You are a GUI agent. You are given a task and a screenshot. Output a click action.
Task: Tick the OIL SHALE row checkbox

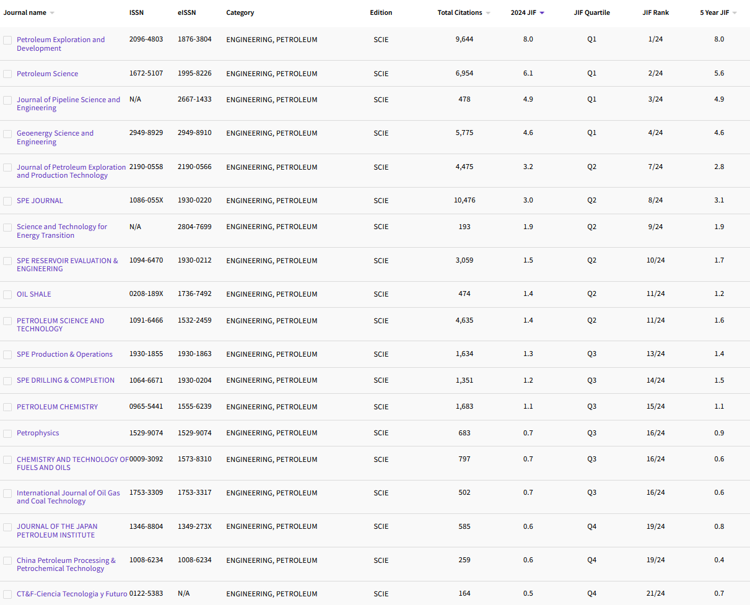pyautogui.click(x=7, y=294)
